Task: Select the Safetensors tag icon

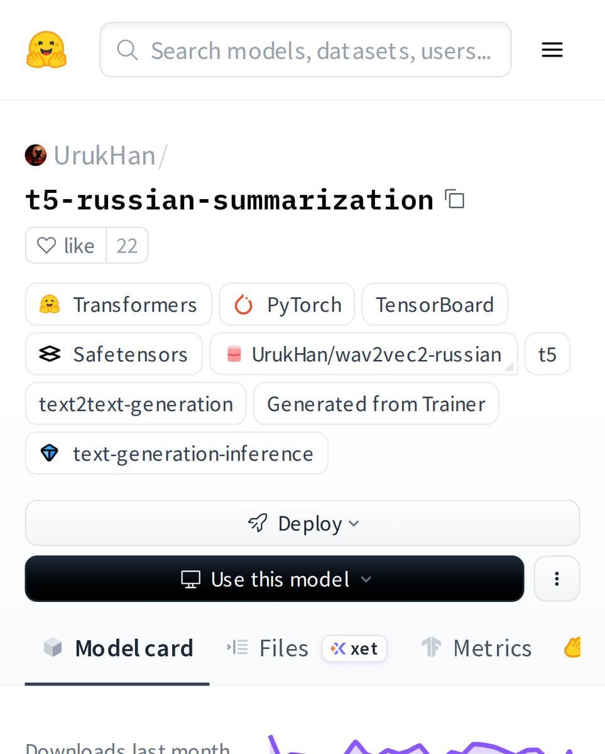Action: point(52,354)
